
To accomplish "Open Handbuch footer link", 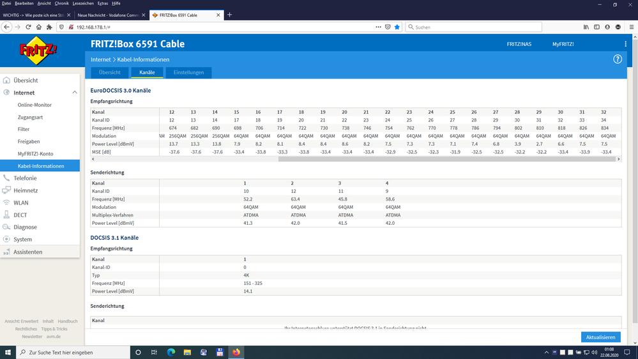I will point(68,321).
